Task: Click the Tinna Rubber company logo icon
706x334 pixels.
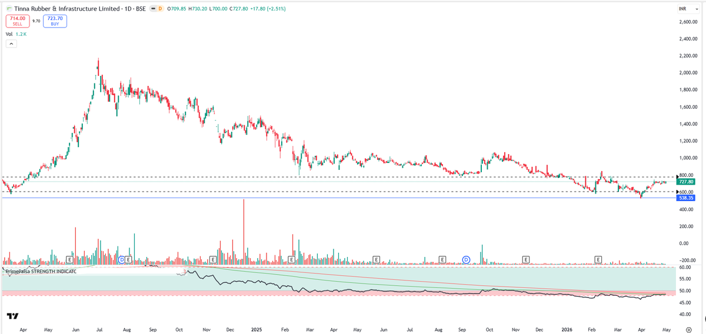Action: click(9, 9)
